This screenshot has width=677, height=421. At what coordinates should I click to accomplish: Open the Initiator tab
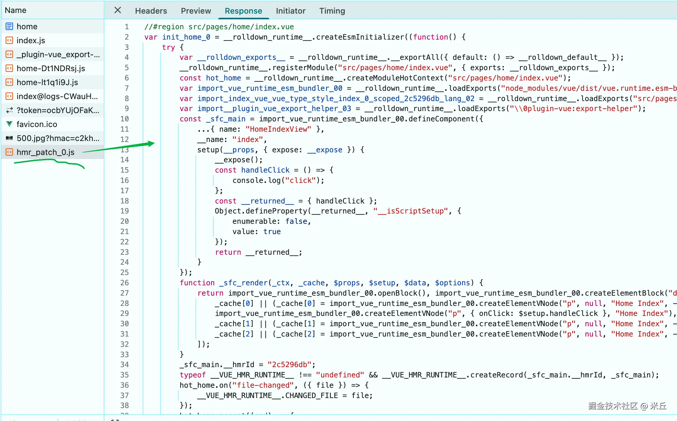click(x=290, y=11)
